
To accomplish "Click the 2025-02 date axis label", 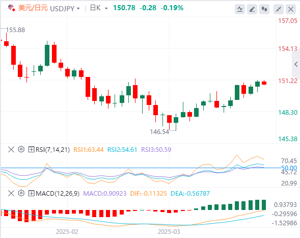I will (x=67, y=232).
